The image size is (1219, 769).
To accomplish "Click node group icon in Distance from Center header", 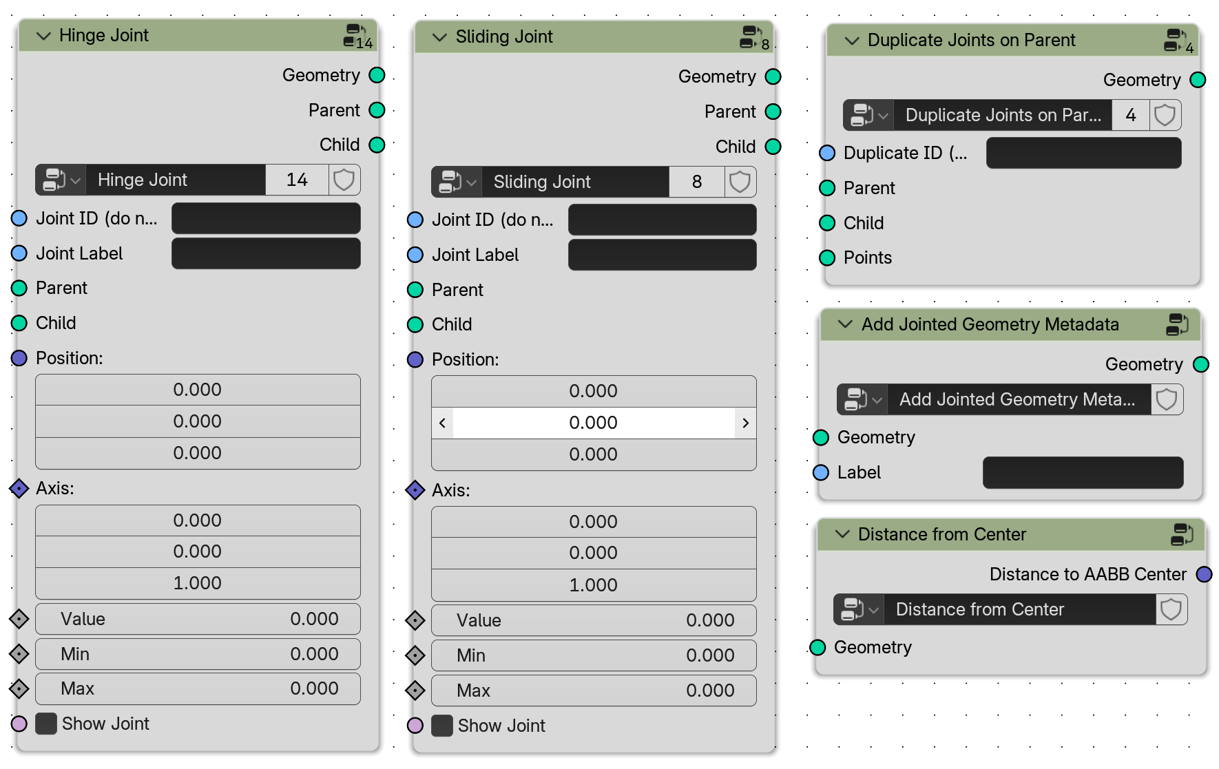I will tap(1182, 534).
